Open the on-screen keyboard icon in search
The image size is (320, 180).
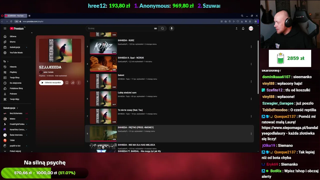pos(155,28)
